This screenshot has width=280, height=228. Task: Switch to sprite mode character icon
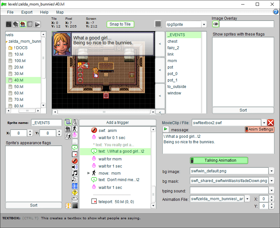(x=23, y=24)
